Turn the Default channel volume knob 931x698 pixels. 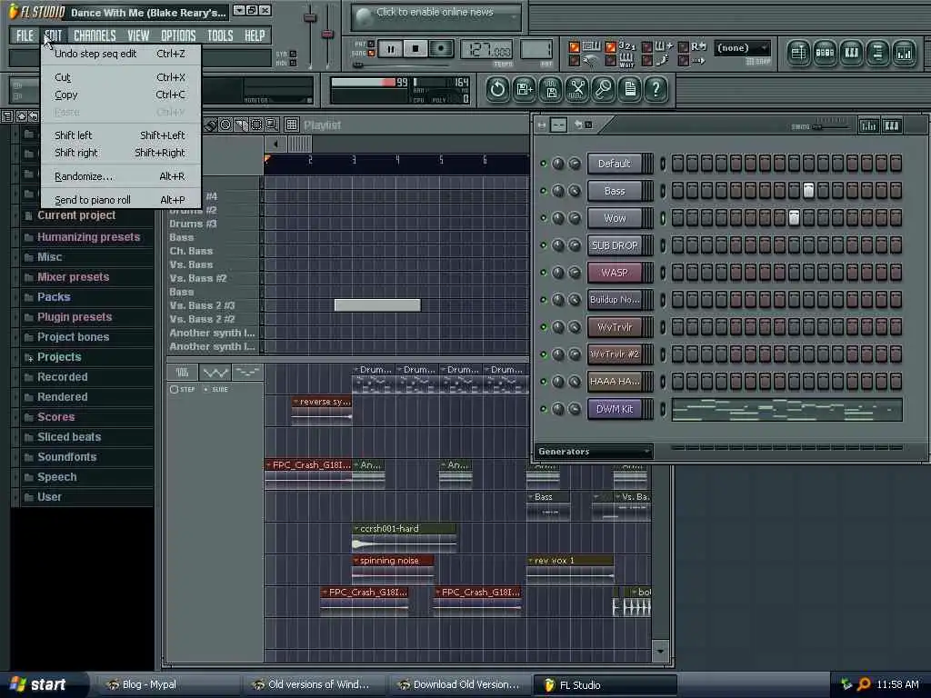(x=575, y=164)
